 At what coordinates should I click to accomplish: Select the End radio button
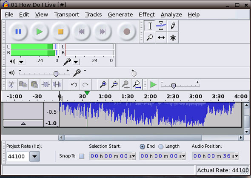click(142, 146)
